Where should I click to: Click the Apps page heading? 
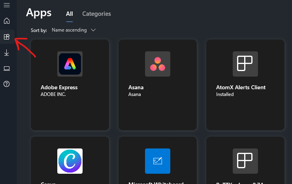pyautogui.click(x=39, y=13)
